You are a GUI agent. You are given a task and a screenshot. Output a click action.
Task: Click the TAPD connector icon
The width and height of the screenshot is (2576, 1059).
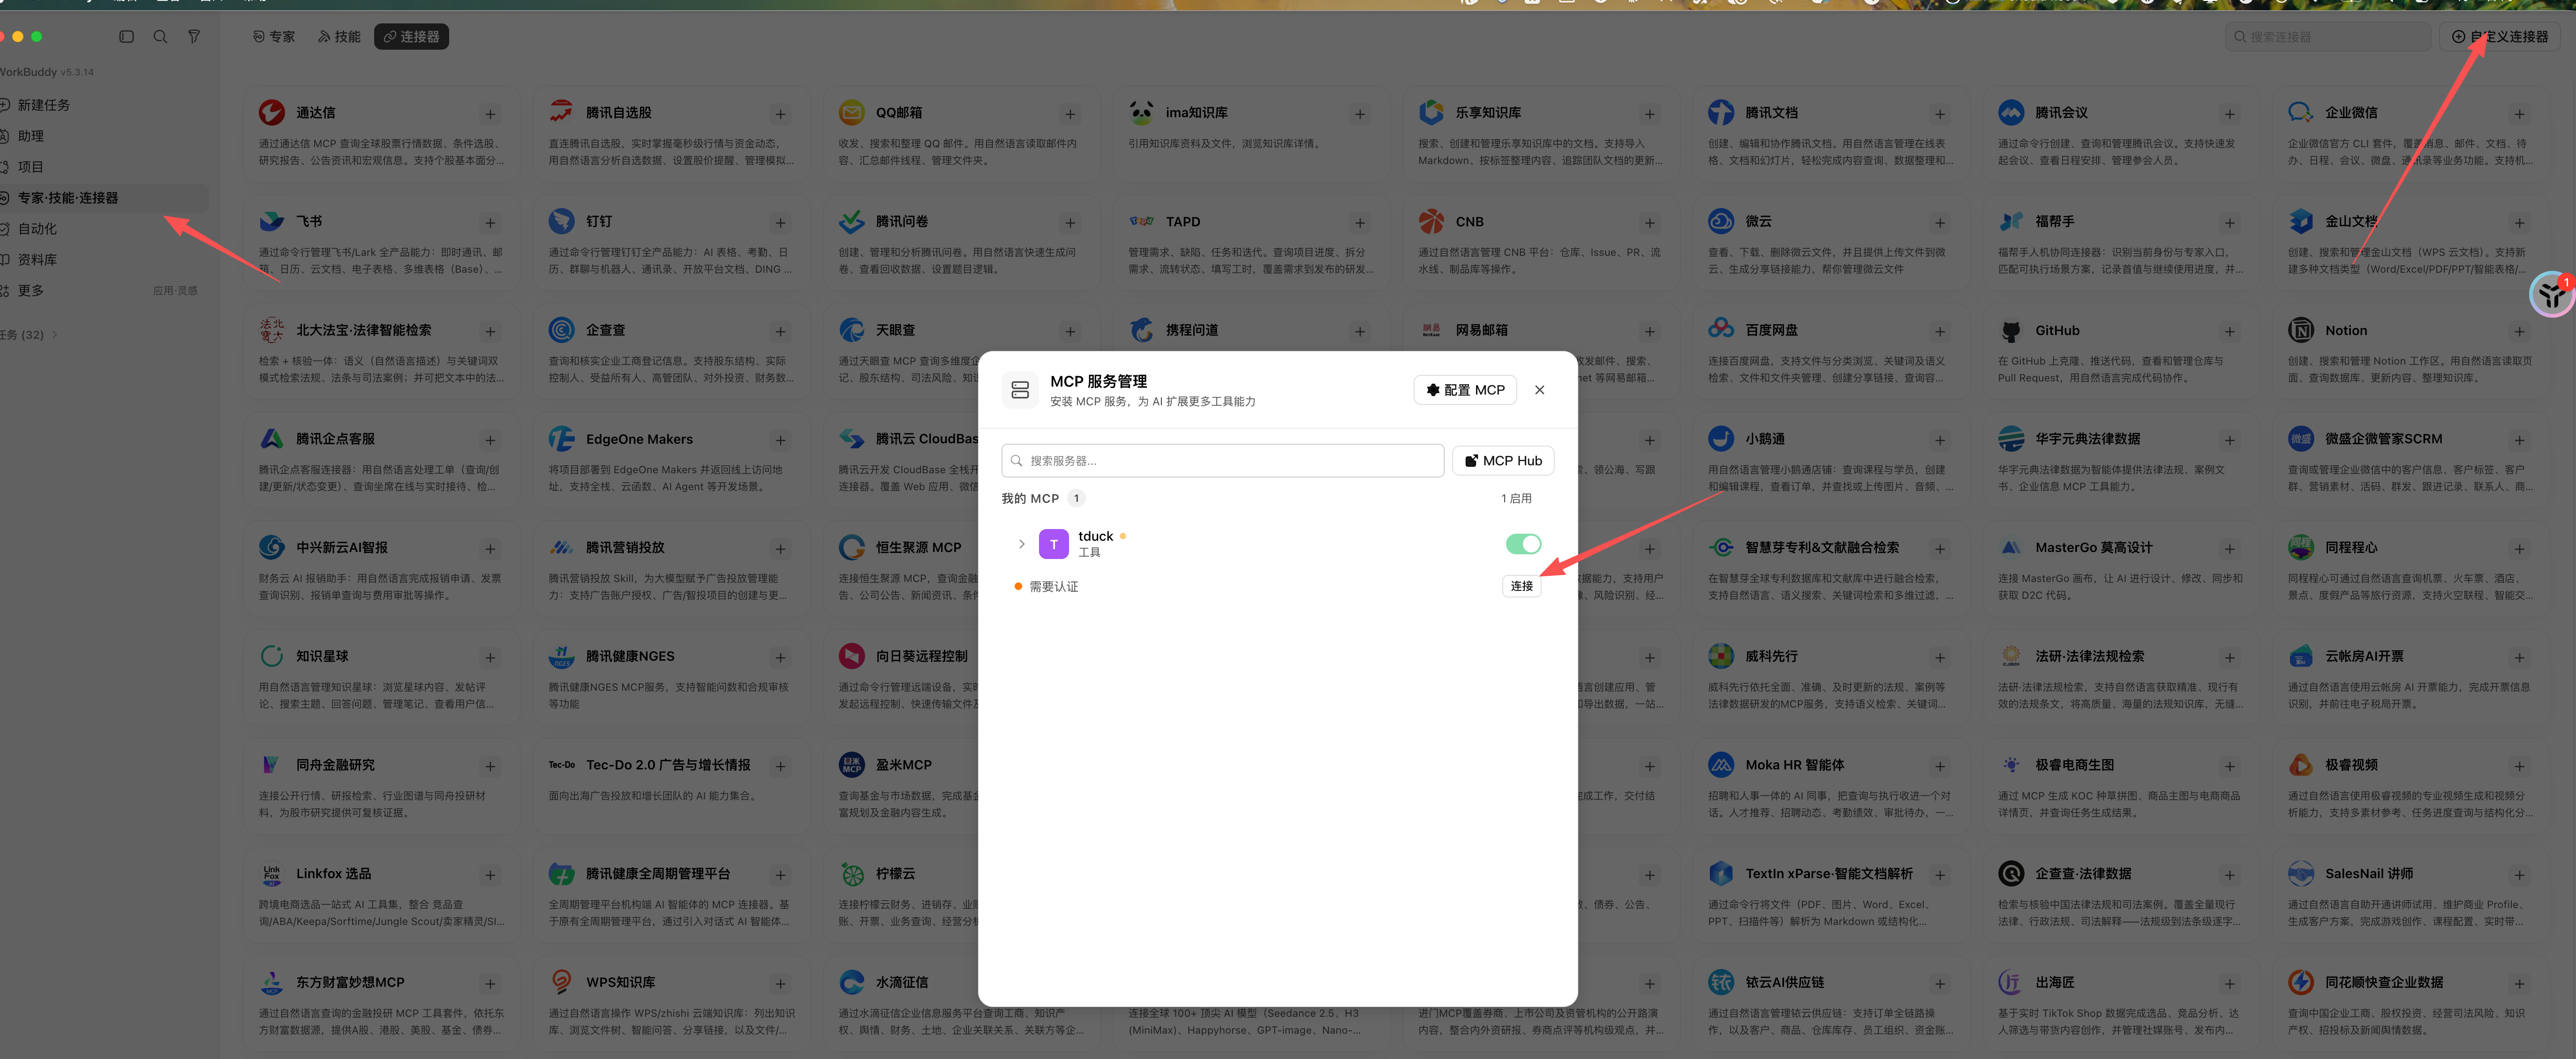point(1141,222)
